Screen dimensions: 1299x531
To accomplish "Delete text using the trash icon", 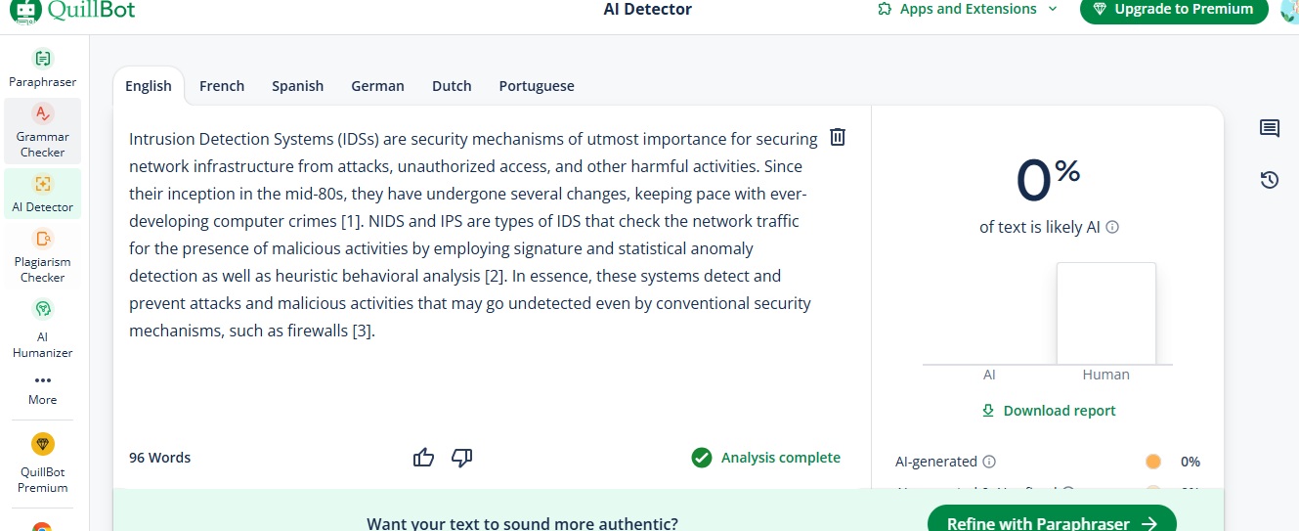I will [x=838, y=137].
